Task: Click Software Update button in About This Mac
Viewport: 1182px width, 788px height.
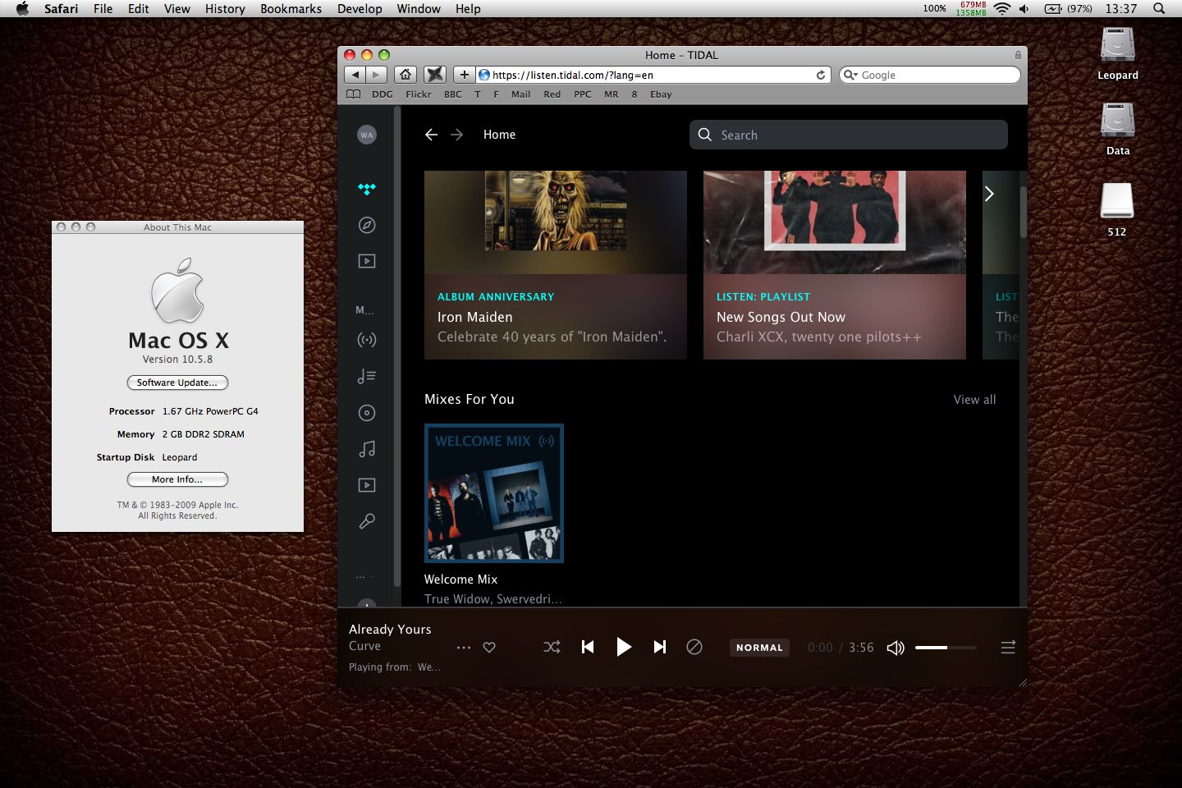Action: tap(177, 383)
